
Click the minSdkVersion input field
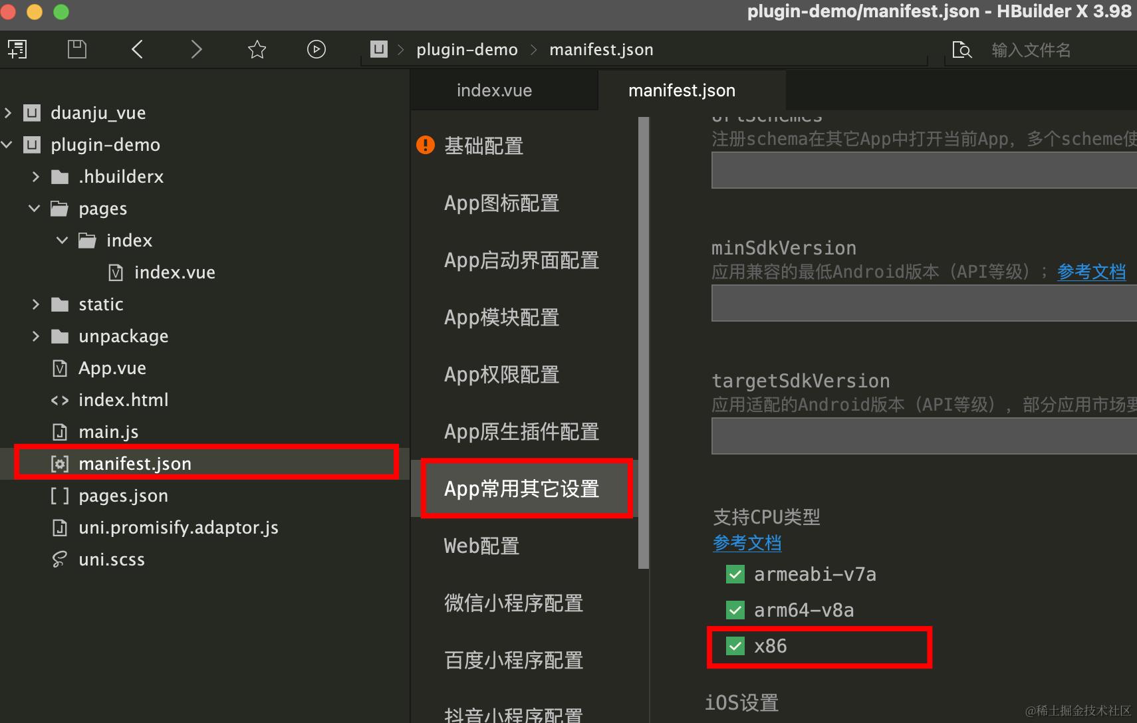[924, 303]
